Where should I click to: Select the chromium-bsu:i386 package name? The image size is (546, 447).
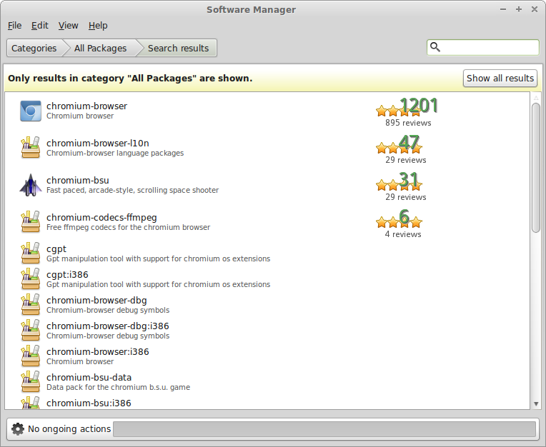(89, 403)
